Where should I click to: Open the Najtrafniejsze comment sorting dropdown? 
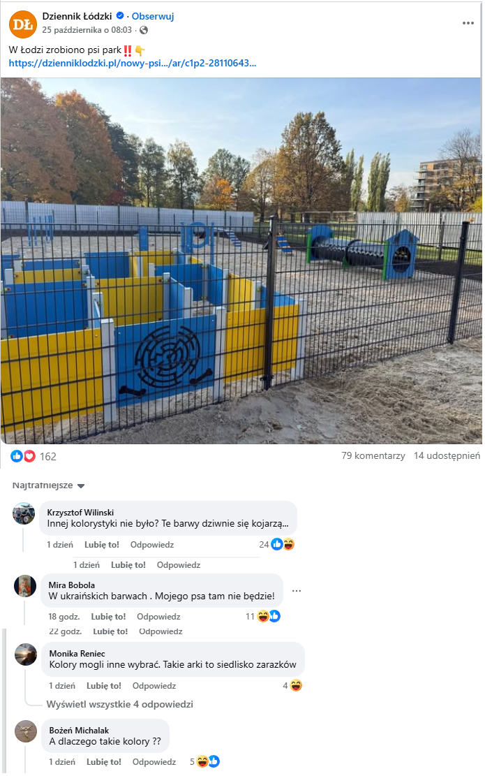[x=48, y=485]
